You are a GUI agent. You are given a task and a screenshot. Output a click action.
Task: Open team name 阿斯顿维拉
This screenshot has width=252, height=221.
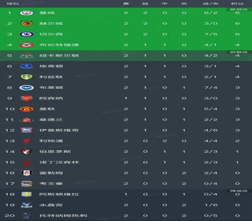pos(59,194)
